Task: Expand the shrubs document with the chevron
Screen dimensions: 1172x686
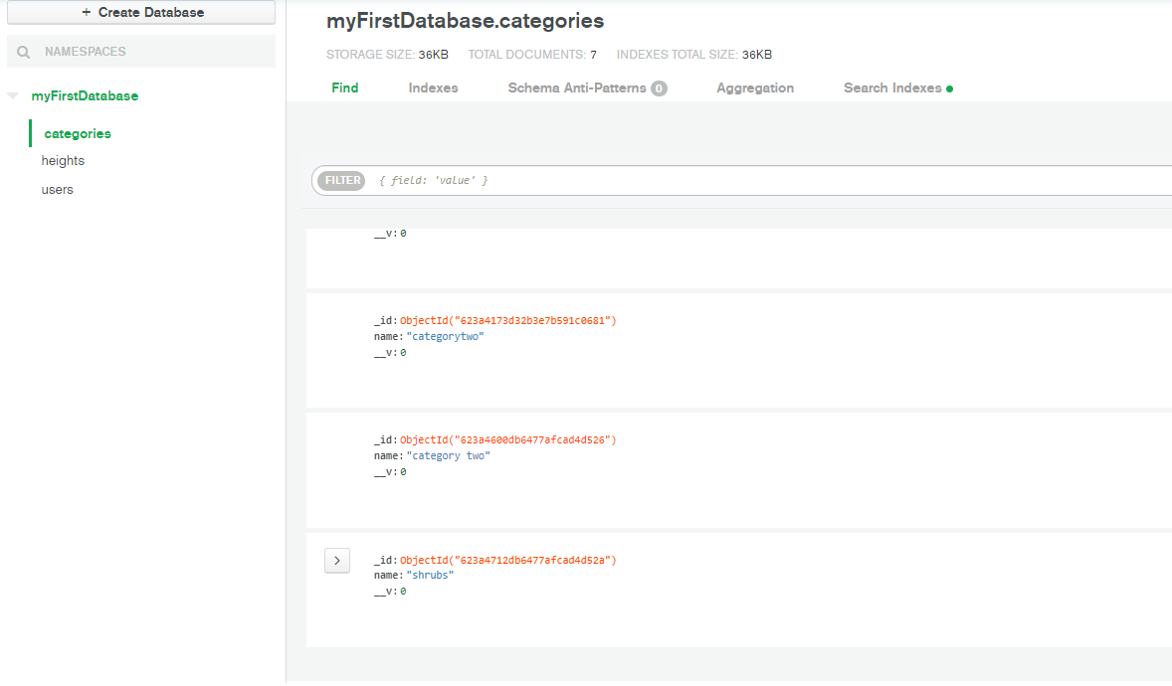Action: pyautogui.click(x=337, y=561)
